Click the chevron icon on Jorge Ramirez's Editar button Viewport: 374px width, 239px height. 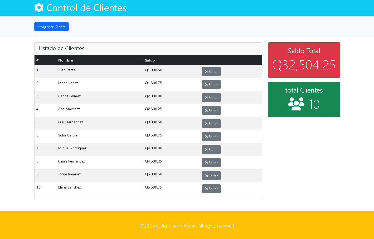point(207,176)
